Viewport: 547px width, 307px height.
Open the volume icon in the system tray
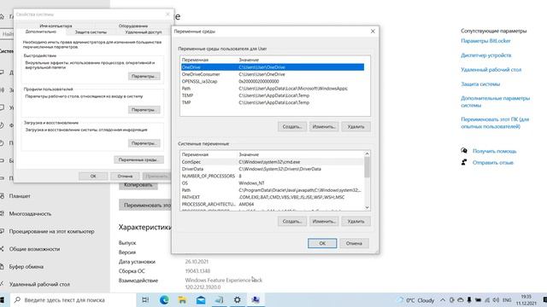(496, 299)
